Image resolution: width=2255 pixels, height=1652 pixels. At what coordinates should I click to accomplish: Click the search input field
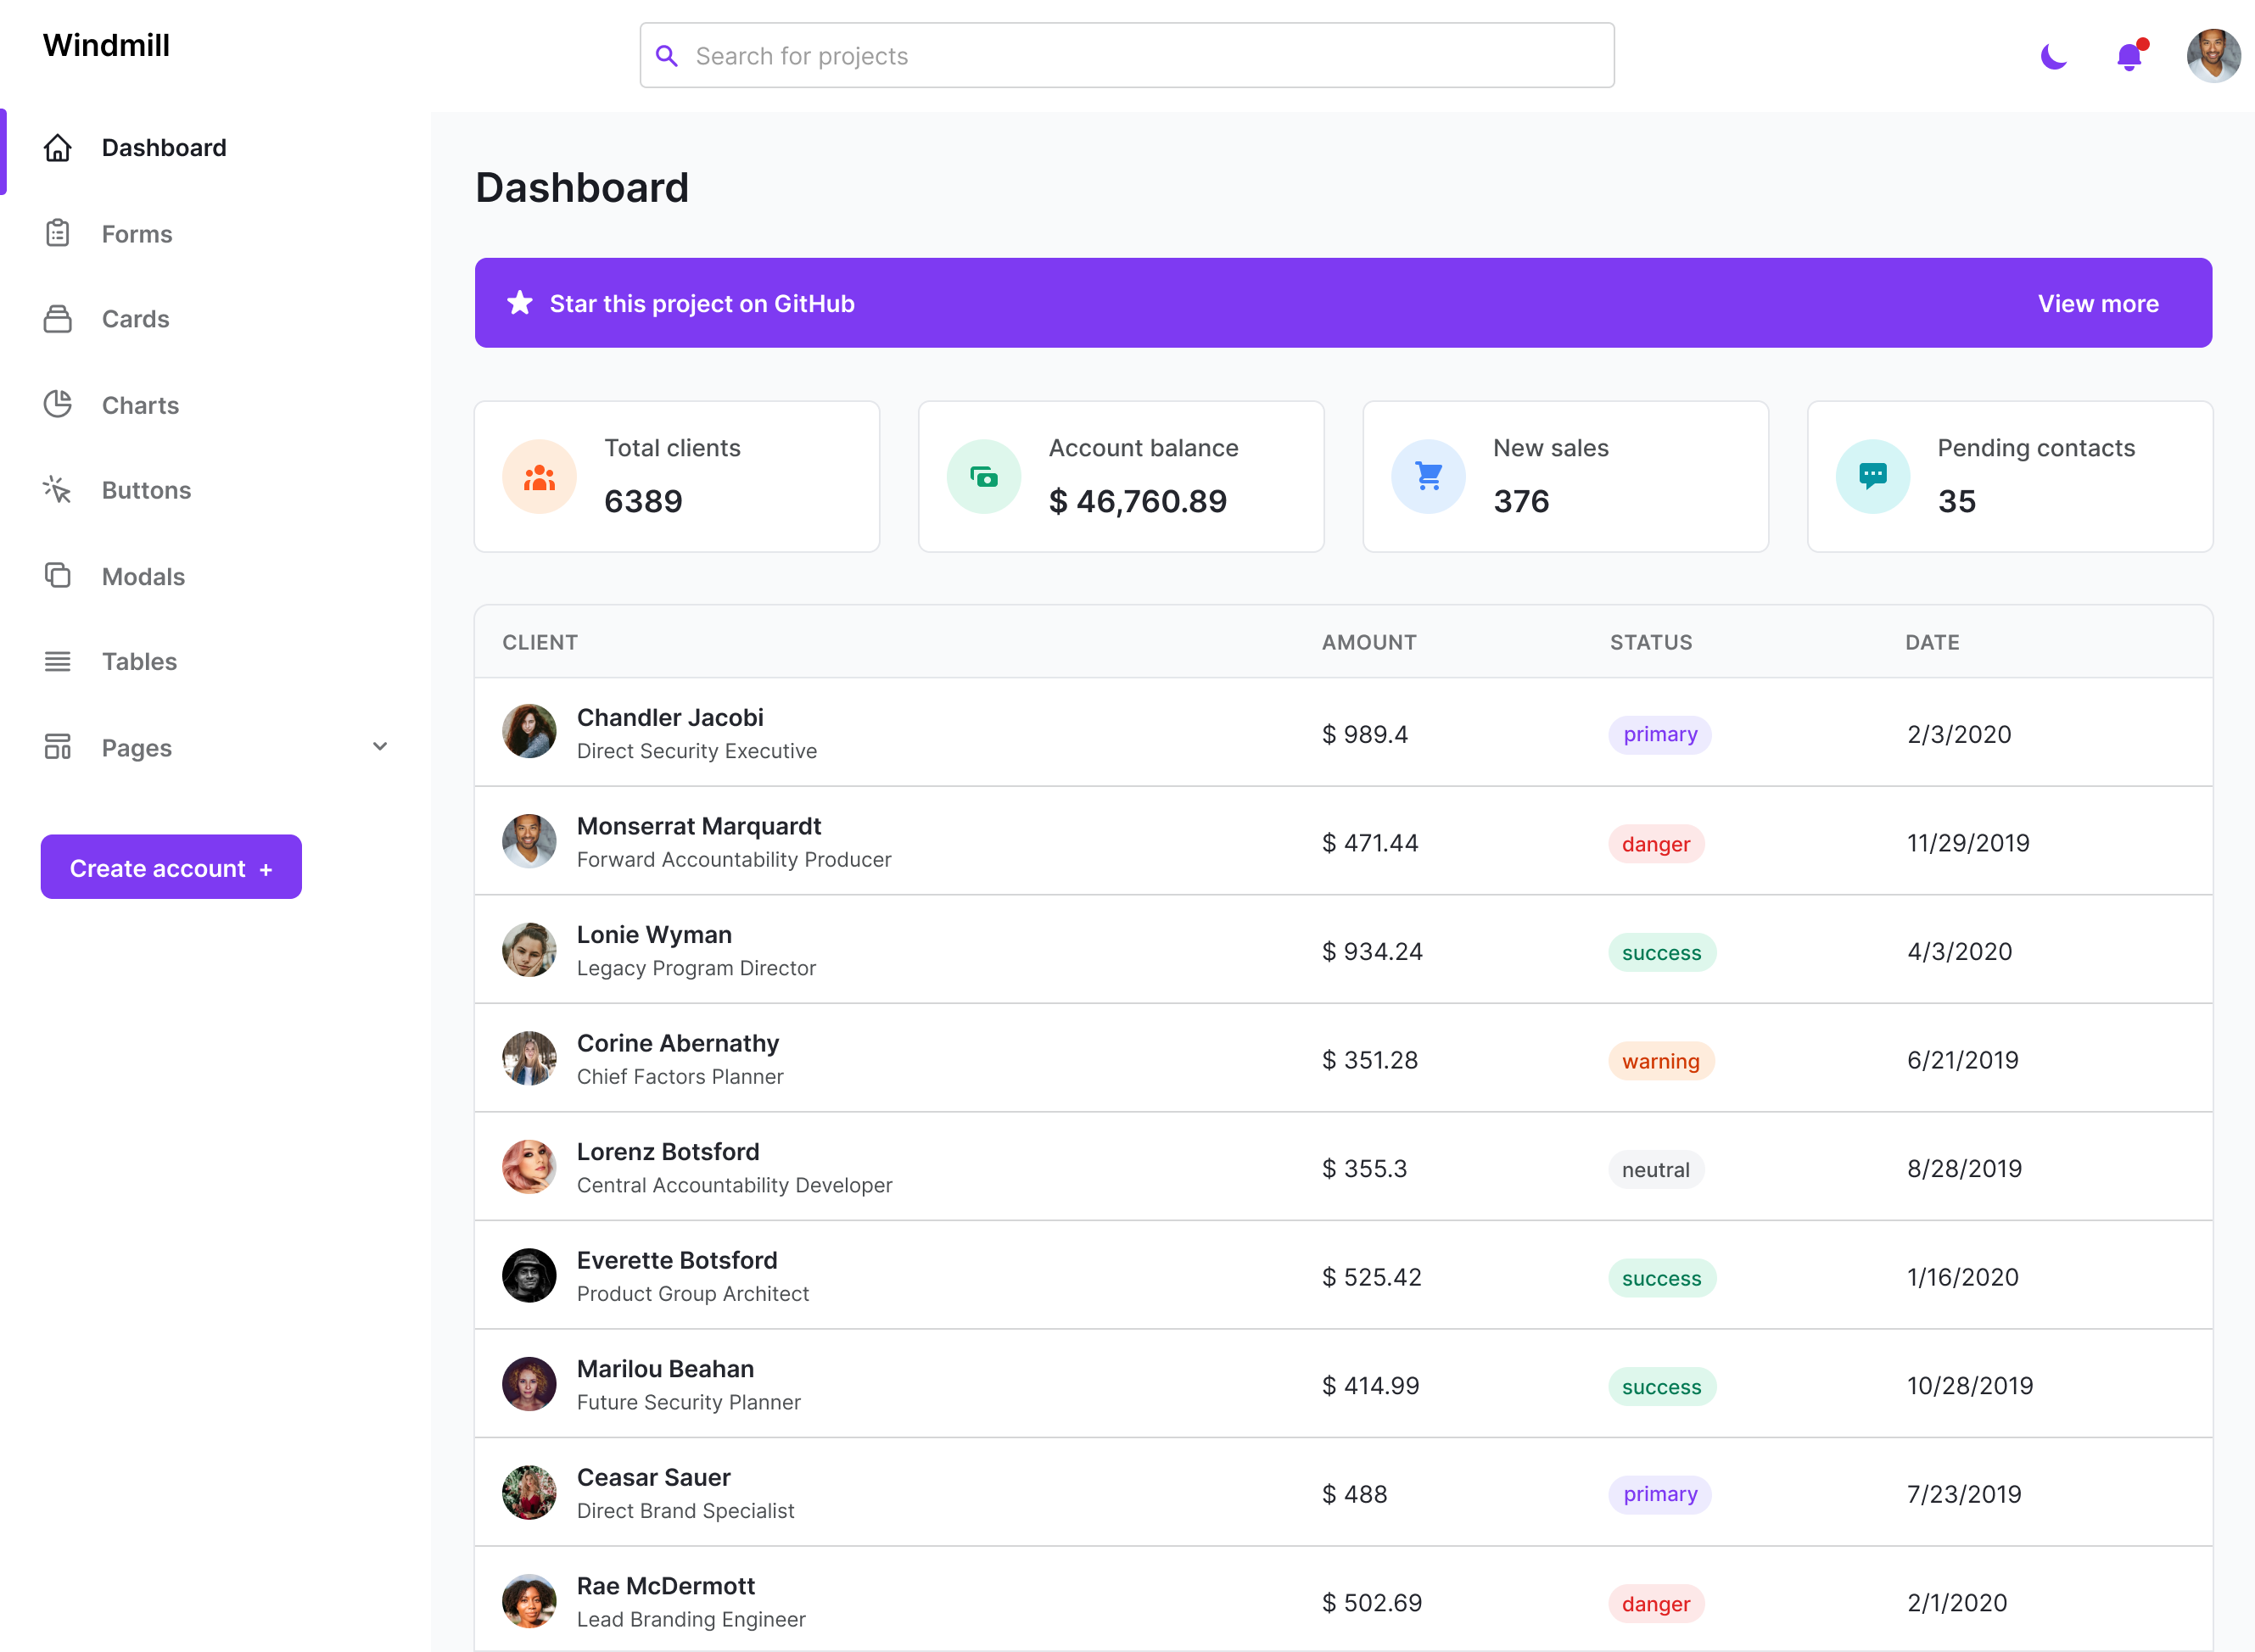(1126, 54)
